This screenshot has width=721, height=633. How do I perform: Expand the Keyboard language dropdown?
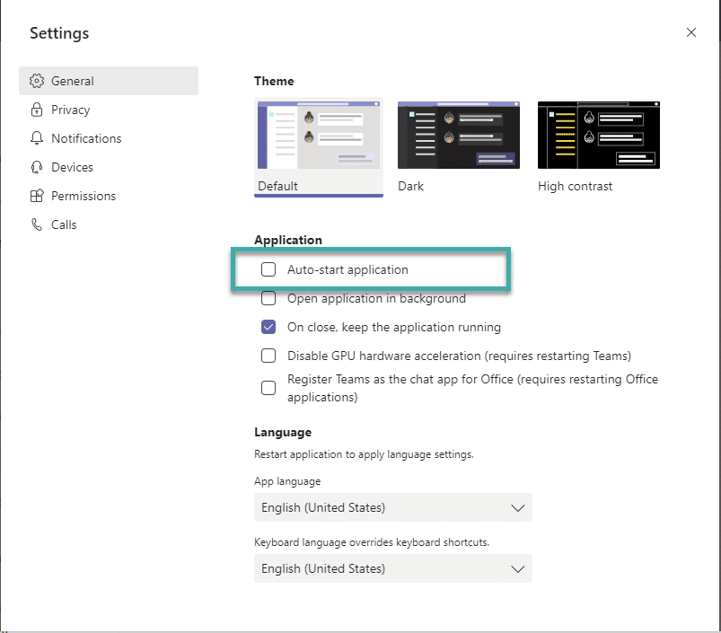[x=392, y=568]
